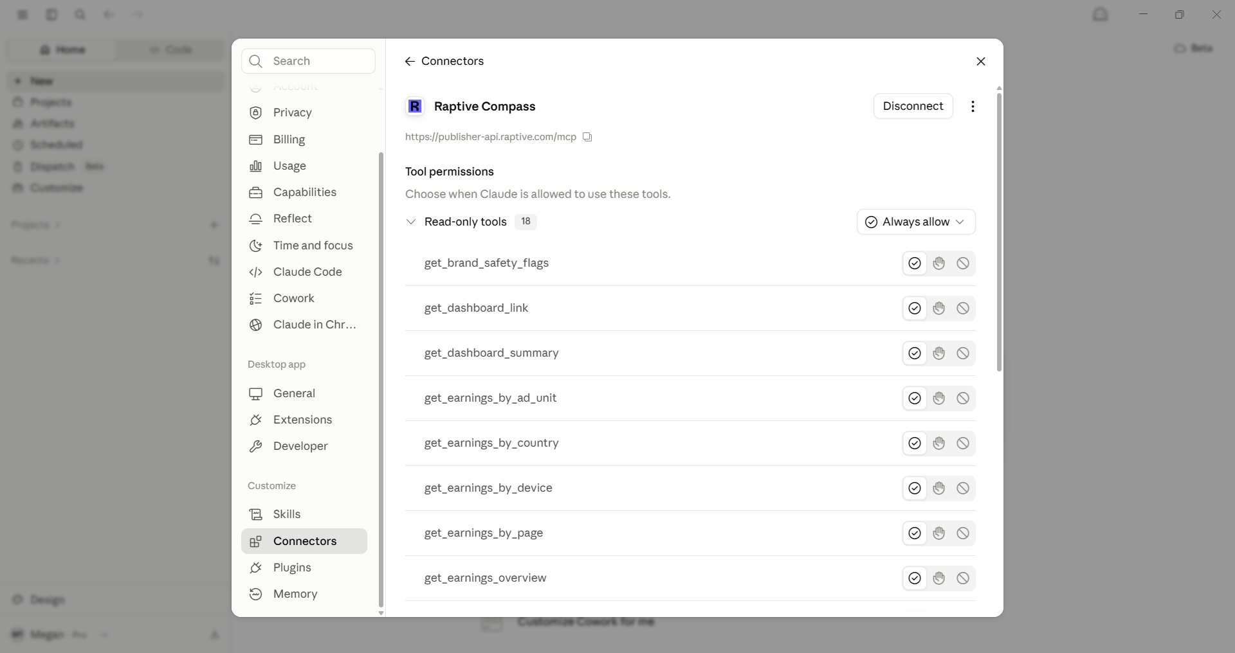
Task: Open Developer settings
Action: pyautogui.click(x=304, y=446)
